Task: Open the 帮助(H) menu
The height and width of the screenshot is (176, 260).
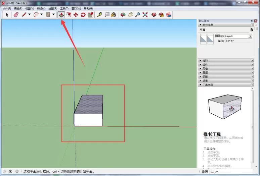Action: (88, 8)
